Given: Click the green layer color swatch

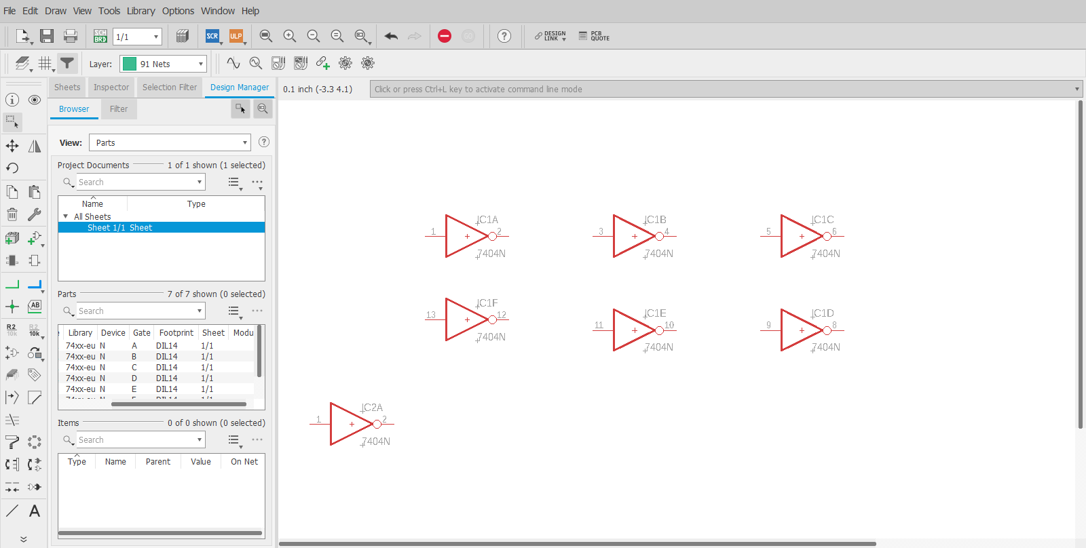Looking at the screenshot, I should click(x=130, y=64).
